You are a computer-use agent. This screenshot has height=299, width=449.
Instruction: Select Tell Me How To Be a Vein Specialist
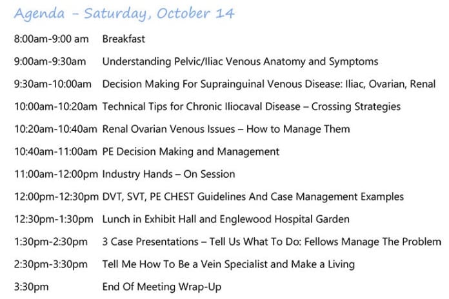tap(228, 264)
